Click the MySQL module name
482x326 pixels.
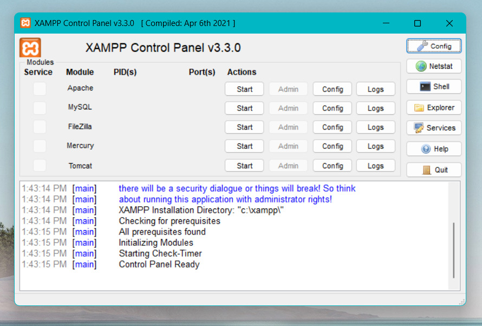click(x=80, y=107)
